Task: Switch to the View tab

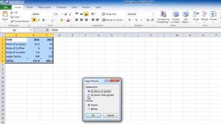Action: [x=98, y=7]
